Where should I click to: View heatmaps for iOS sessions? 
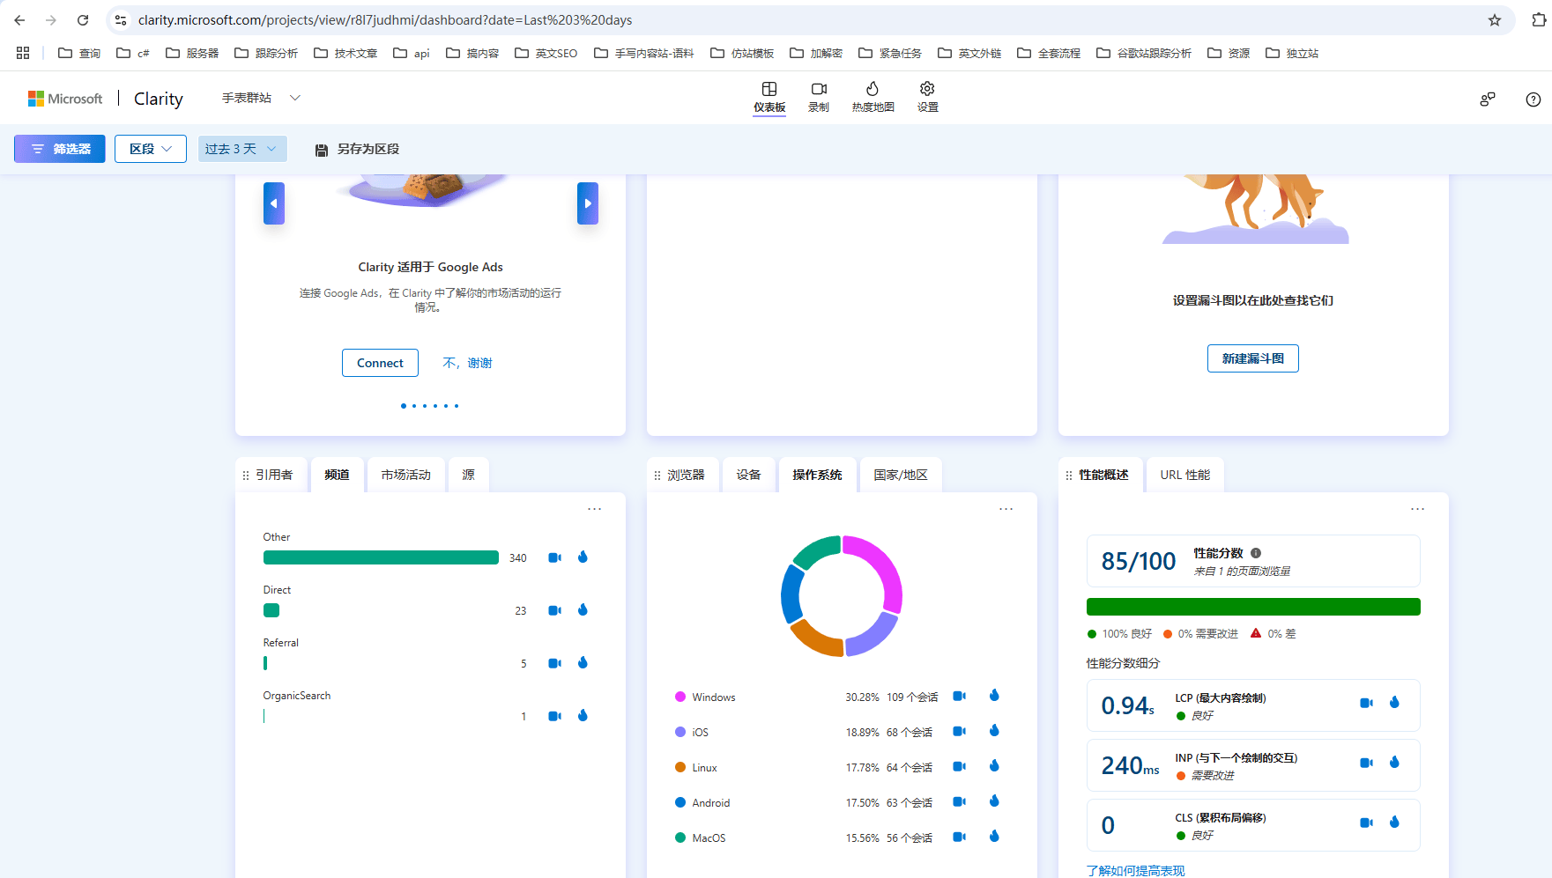tap(994, 731)
